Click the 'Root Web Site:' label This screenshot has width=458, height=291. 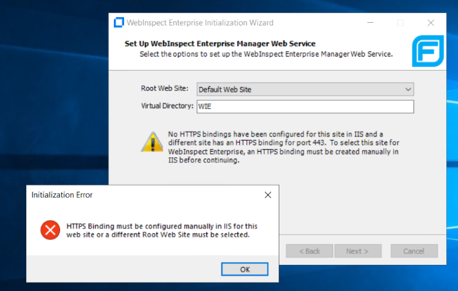click(165, 88)
